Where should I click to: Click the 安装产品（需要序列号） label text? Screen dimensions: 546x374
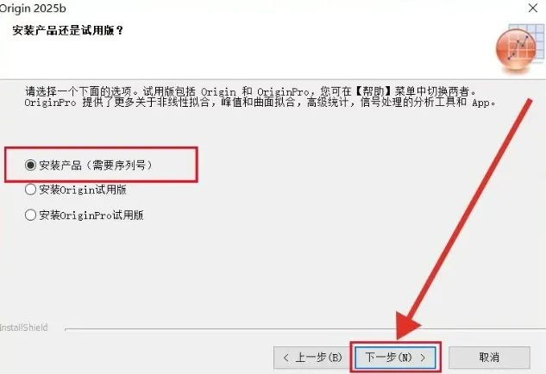click(96, 165)
